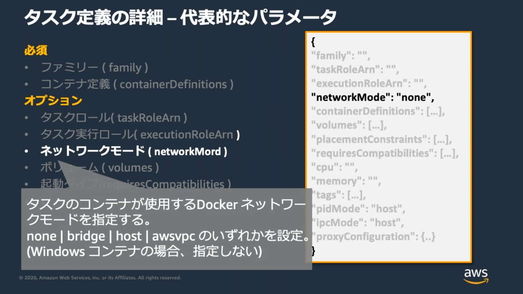Click the "memory": "" JSON line
The width and height of the screenshot is (523, 294).
pos(346,181)
